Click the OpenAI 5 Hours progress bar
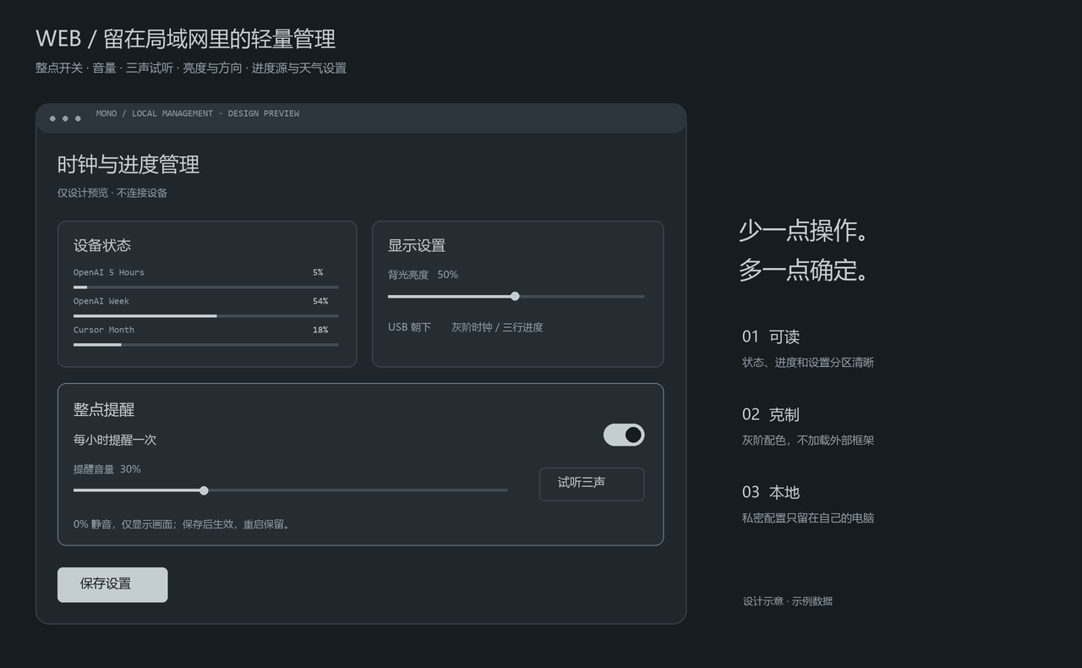This screenshot has width=1082, height=668. tap(205, 287)
